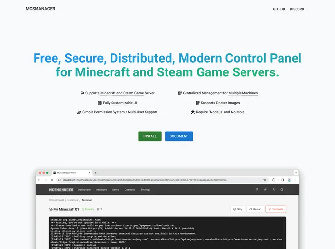Select the MCSManager Panel browser tab
The image size is (335, 249).
(x=72, y=173)
